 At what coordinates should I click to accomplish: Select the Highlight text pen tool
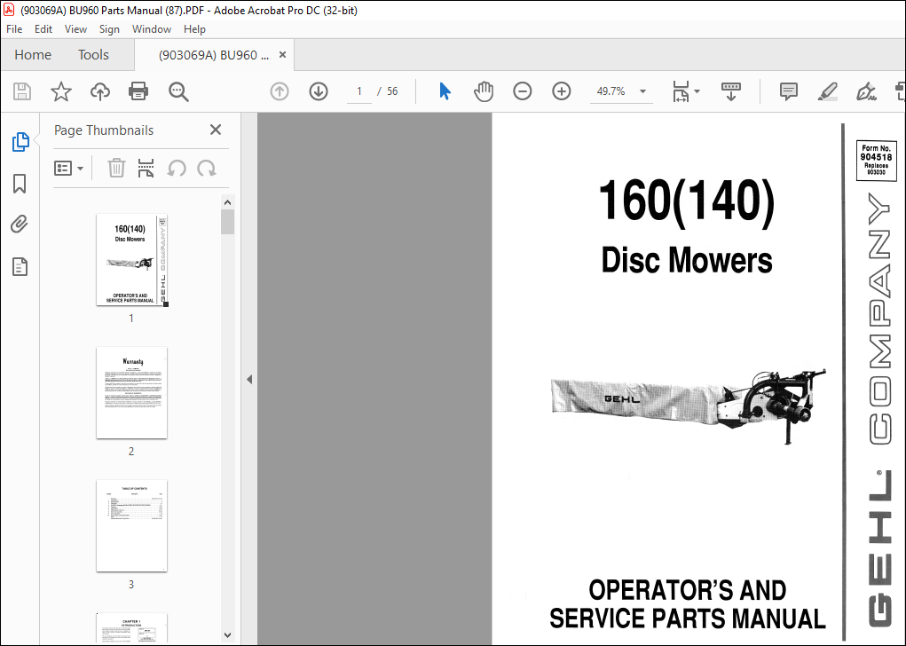[827, 91]
